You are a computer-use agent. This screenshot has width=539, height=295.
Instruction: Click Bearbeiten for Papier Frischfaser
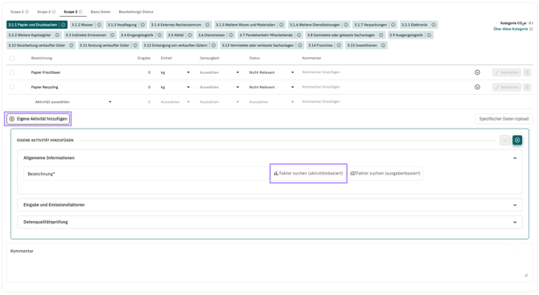507,72
